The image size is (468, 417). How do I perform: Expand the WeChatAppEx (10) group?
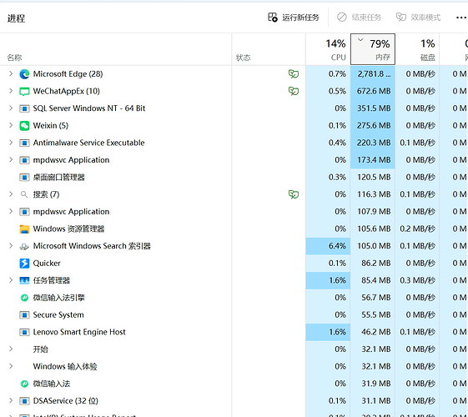[x=11, y=91]
